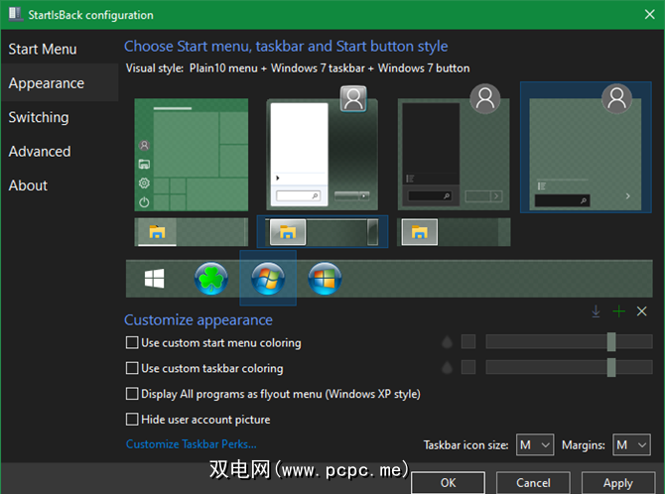Choose the green clover start button

pyautogui.click(x=211, y=280)
